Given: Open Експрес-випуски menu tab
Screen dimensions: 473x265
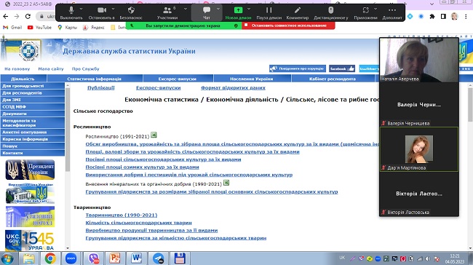Looking at the screenshot, I should click(178, 79).
